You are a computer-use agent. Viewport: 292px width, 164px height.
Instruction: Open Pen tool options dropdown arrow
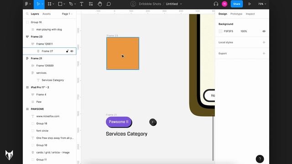(x=75, y=4)
